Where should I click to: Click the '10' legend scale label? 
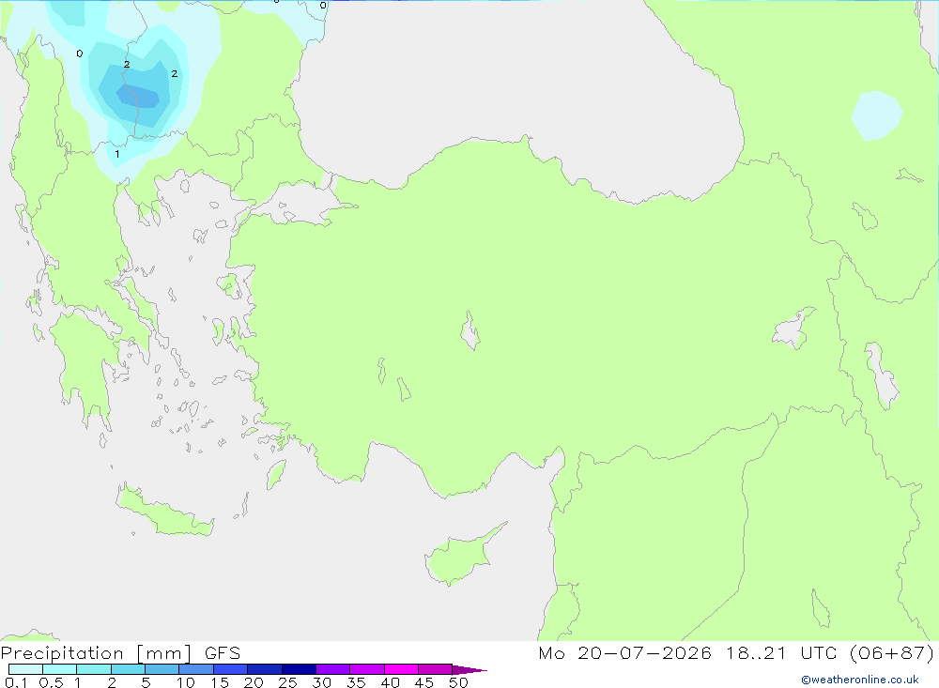[x=185, y=682]
